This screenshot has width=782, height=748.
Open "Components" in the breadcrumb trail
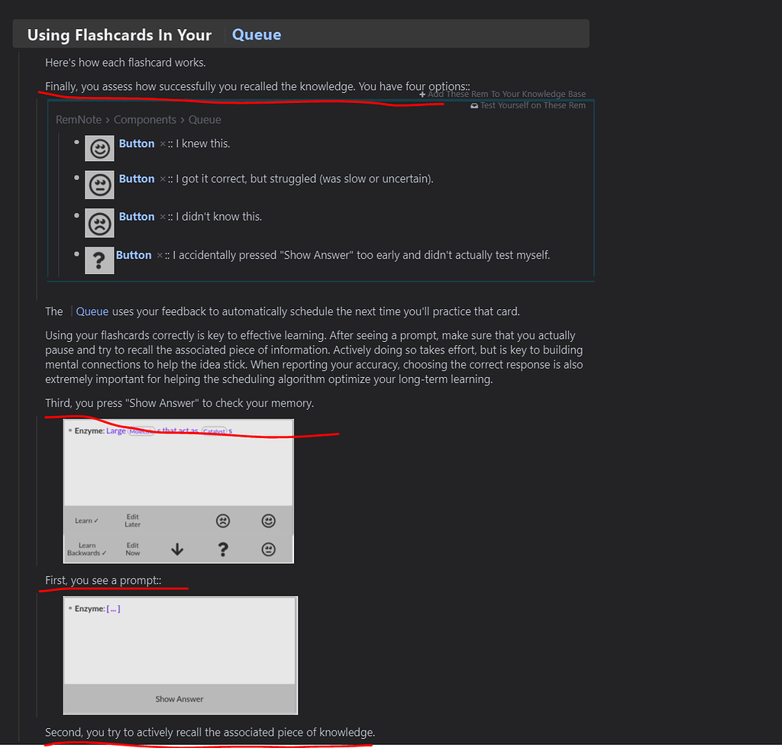[145, 120]
